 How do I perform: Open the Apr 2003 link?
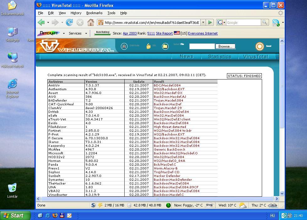(x=130, y=33)
